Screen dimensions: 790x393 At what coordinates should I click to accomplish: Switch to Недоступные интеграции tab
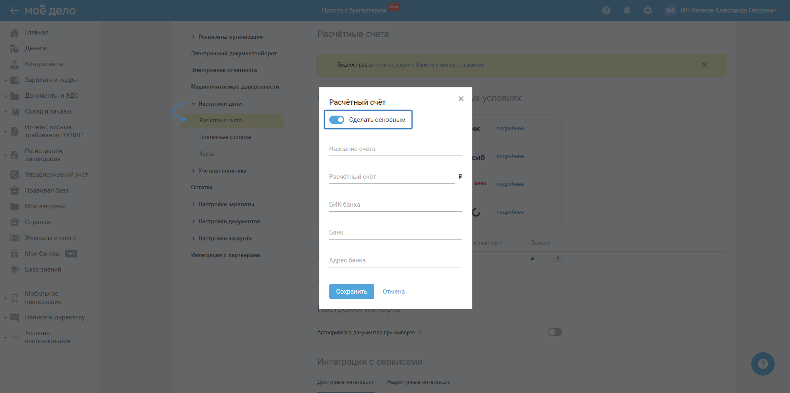coord(419,382)
